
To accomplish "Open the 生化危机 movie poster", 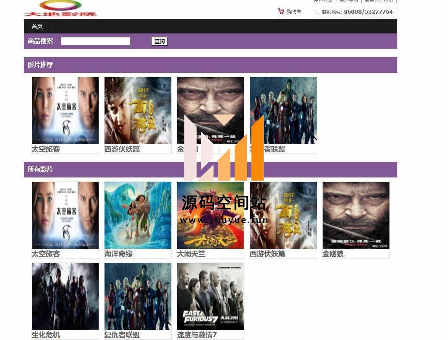I will pyautogui.click(x=65, y=296).
